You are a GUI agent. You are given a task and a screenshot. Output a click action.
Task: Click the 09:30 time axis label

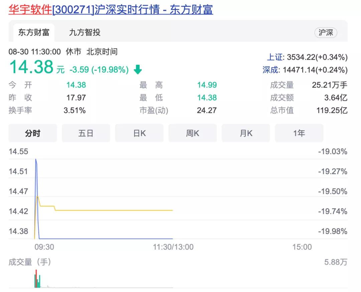tap(44, 247)
